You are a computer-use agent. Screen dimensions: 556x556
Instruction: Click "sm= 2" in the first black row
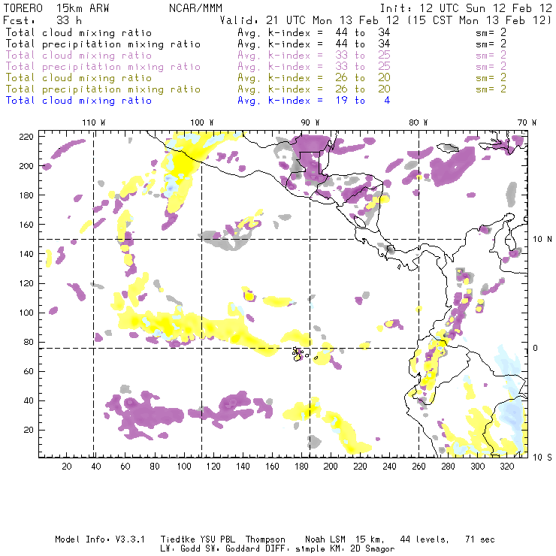tap(491, 32)
